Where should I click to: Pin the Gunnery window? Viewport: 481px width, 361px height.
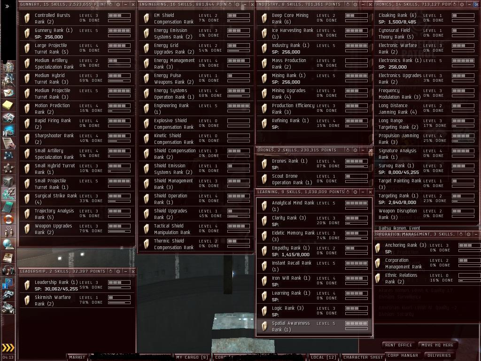point(111,4)
